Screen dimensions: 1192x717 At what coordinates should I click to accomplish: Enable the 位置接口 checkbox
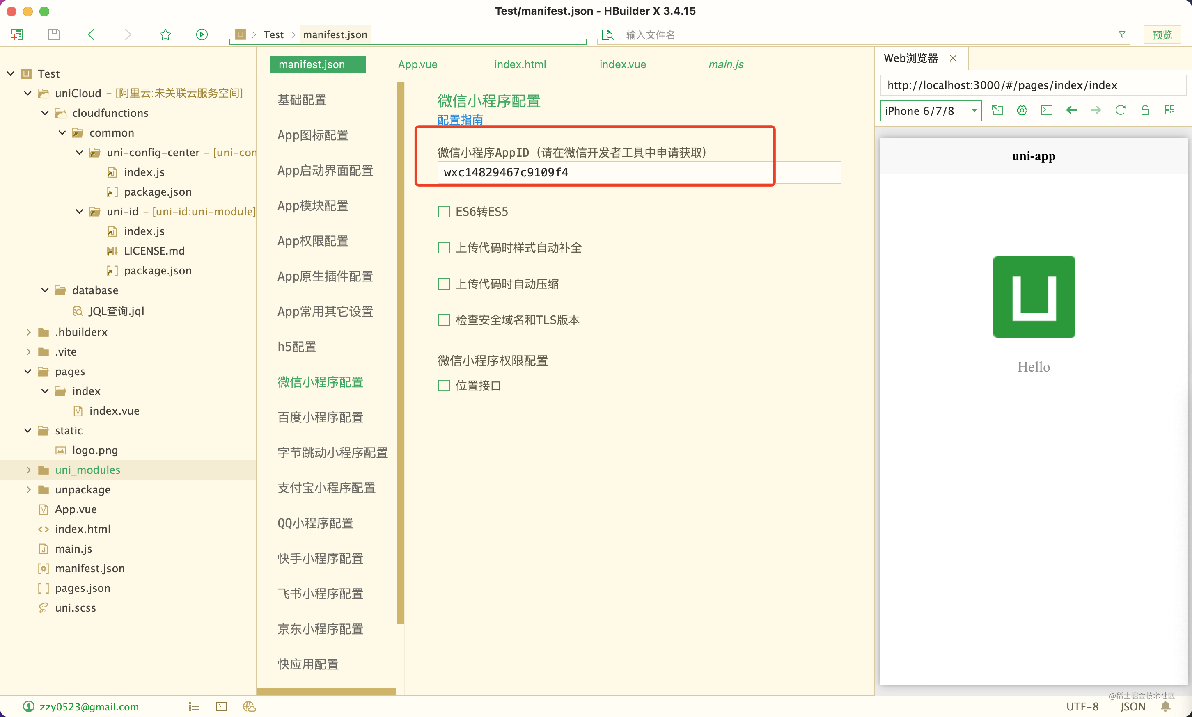tap(444, 386)
